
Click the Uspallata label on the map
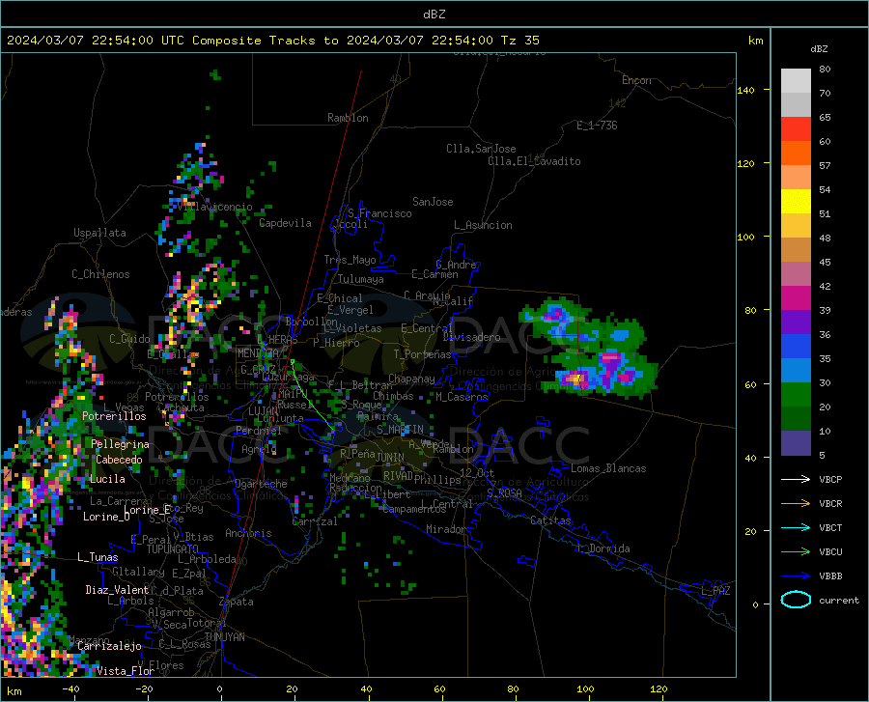99,233
